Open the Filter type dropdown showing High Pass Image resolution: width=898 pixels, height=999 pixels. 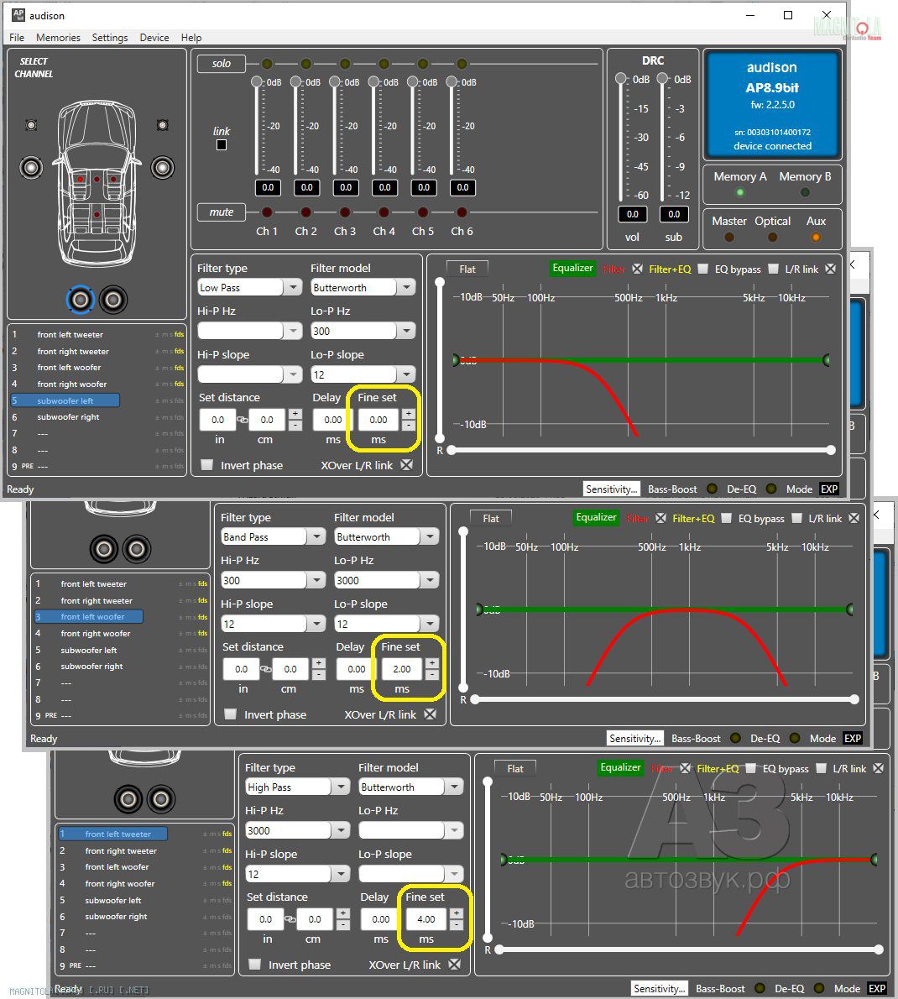click(x=297, y=787)
